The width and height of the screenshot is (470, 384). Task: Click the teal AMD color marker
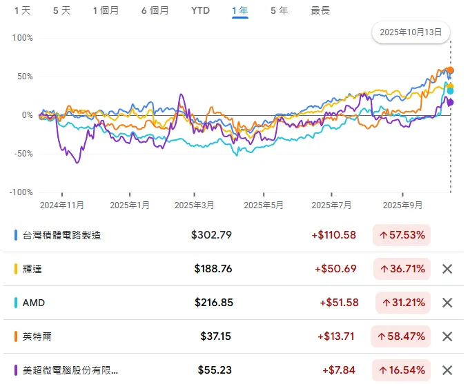pos(16,303)
